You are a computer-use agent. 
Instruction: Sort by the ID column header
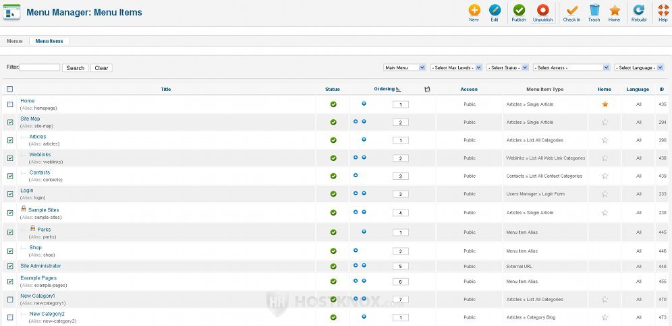(662, 90)
